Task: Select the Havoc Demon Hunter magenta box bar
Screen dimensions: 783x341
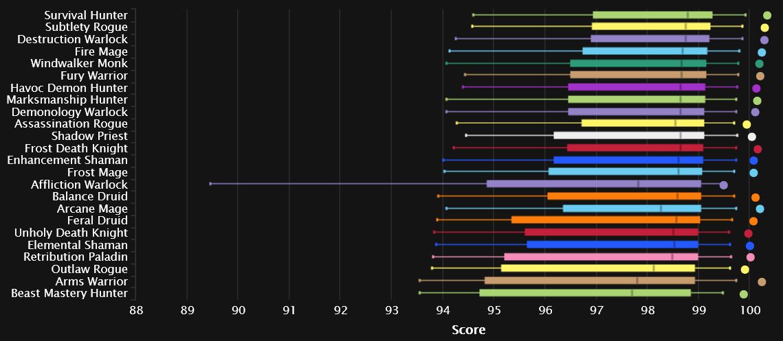Action: pos(637,86)
